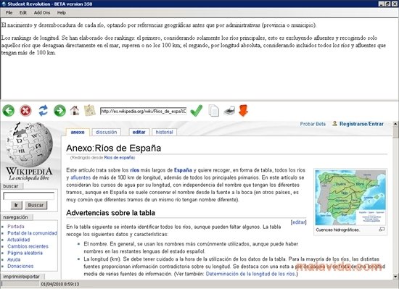Viewport: 399px width, 289px height.
Task: Go back with the green left arrow
Action: click(9, 111)
